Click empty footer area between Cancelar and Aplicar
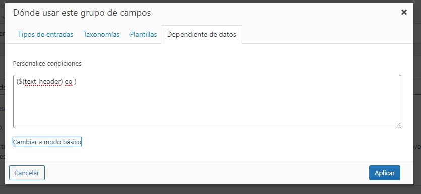421x194 pixels. (207, 173)
